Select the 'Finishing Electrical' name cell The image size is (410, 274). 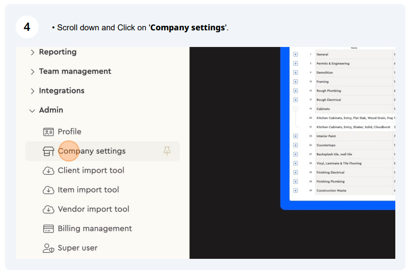point(354,172)
